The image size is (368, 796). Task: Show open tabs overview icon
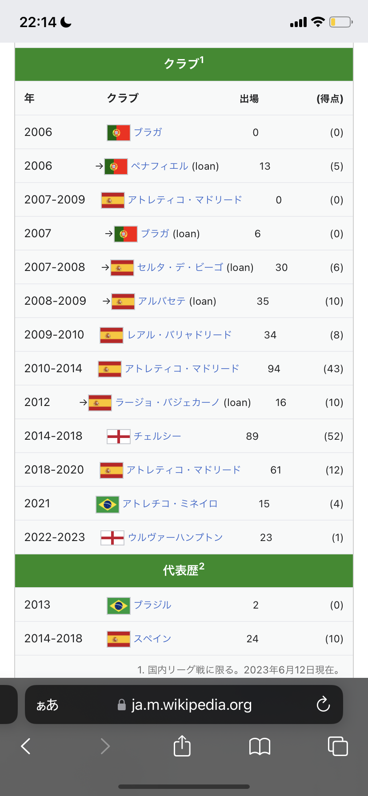pyautogui.click(x=337, y=746)
